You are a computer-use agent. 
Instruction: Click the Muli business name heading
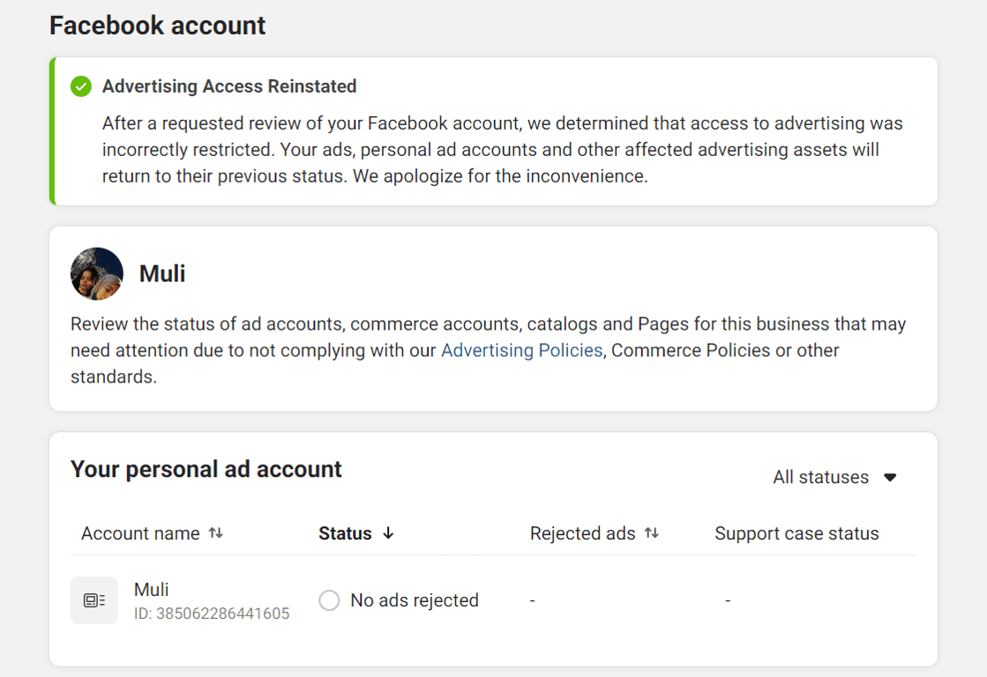pos(162,273)
